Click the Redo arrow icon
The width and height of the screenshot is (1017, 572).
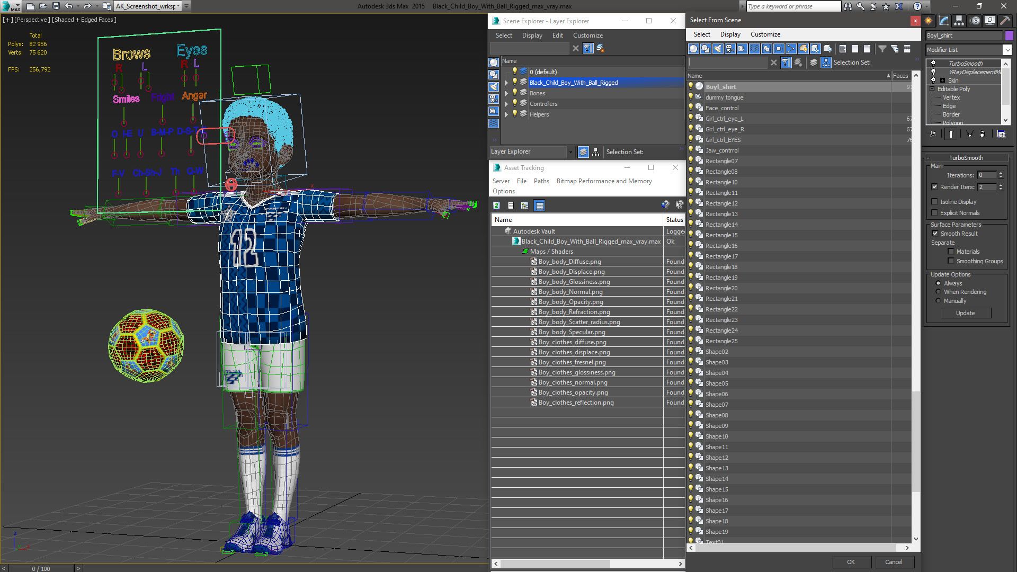pos(87,6)
